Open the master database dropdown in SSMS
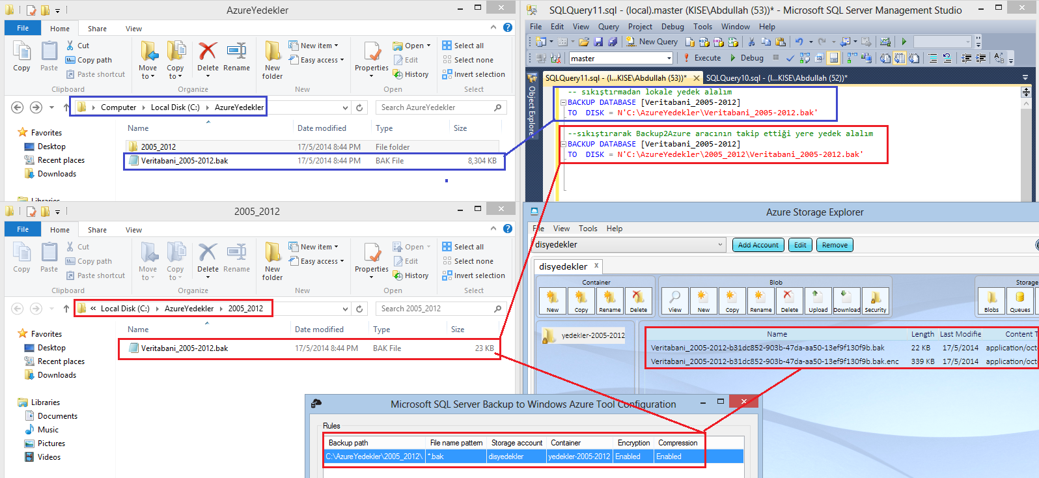 point(669,59)
